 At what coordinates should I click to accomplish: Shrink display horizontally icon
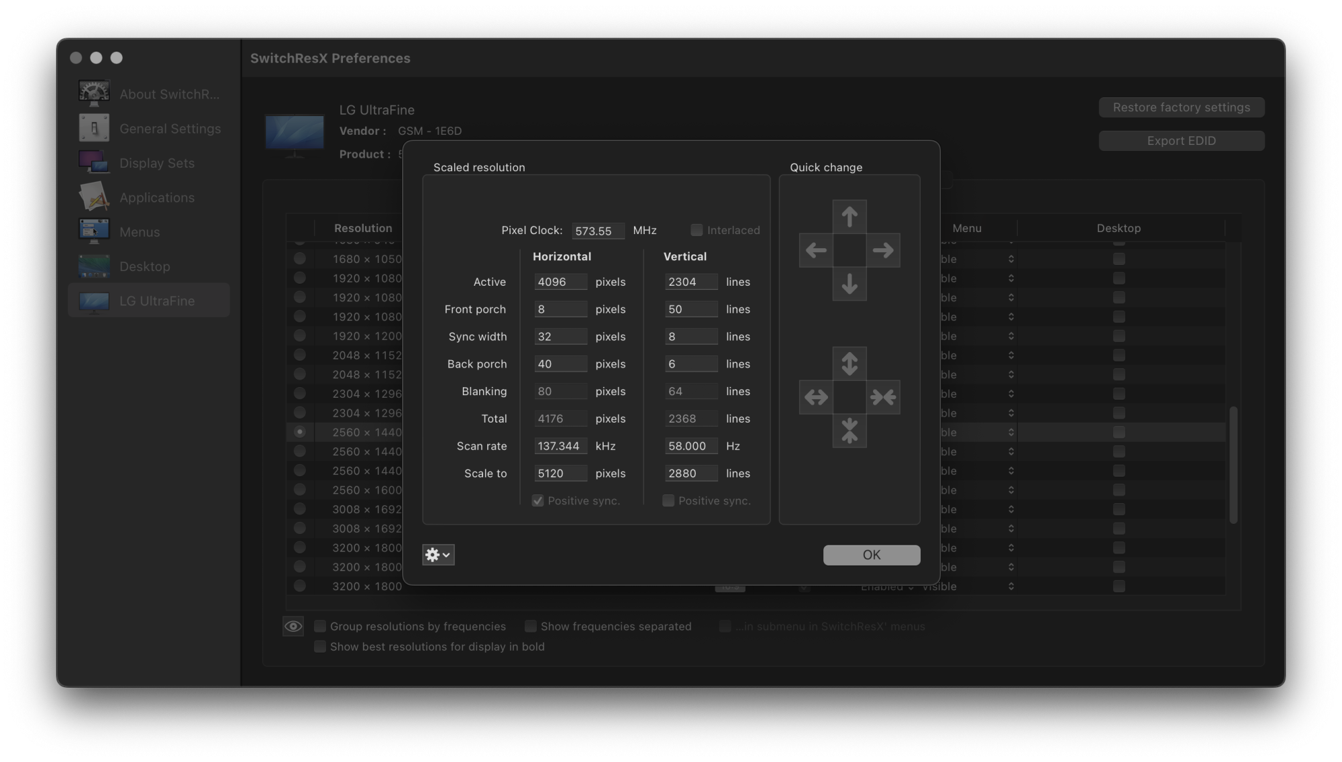click(883, 397)
